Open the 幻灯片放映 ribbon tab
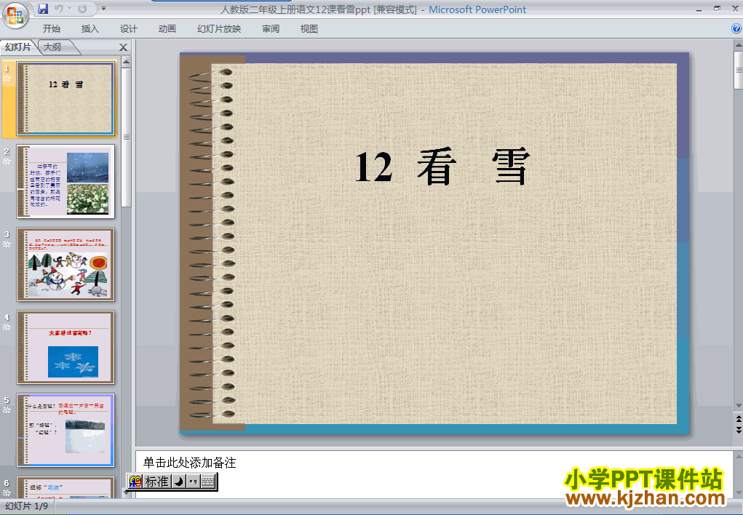This screenshot has height=515, width=743. pos(219,29)
